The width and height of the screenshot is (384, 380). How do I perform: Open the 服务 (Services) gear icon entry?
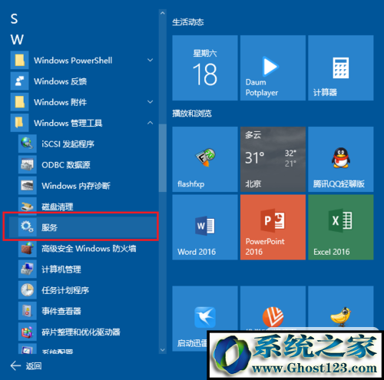[83, 227]
